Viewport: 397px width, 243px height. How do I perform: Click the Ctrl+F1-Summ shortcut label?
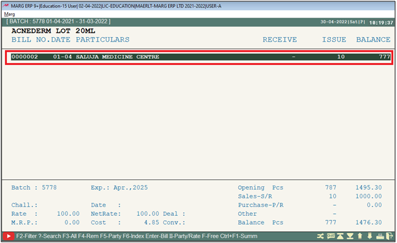tap(238, 236)
